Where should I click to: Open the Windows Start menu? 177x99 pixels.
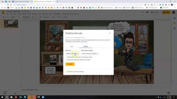[x=2, y=97]
